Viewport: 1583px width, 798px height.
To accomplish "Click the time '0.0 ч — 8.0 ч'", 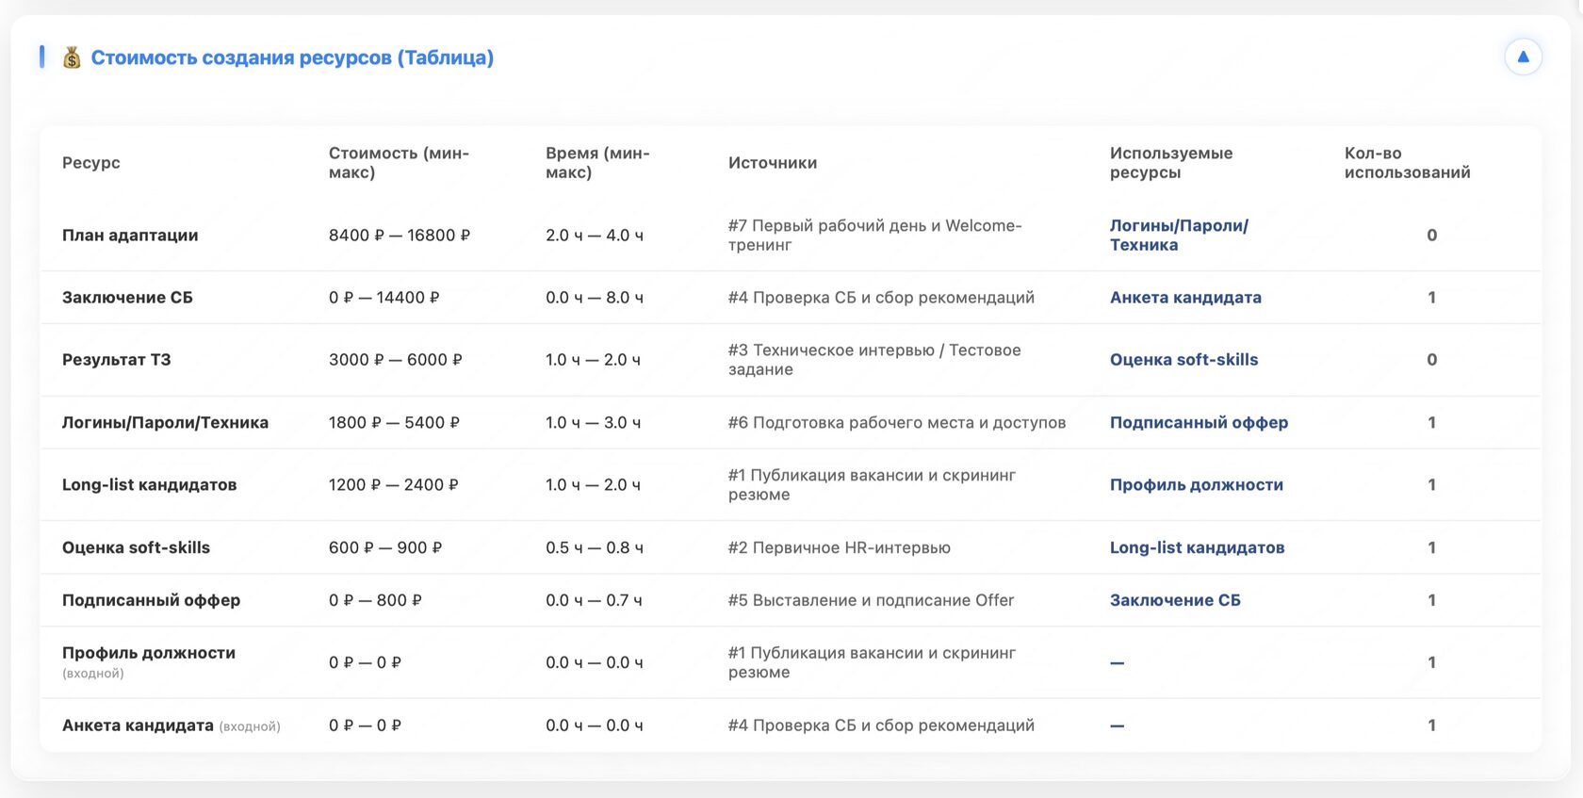I will (595, 298).
